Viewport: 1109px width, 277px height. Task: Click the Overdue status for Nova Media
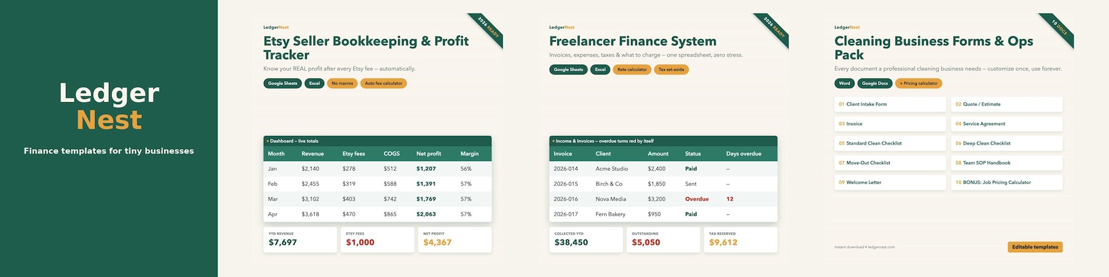[696, 199]
